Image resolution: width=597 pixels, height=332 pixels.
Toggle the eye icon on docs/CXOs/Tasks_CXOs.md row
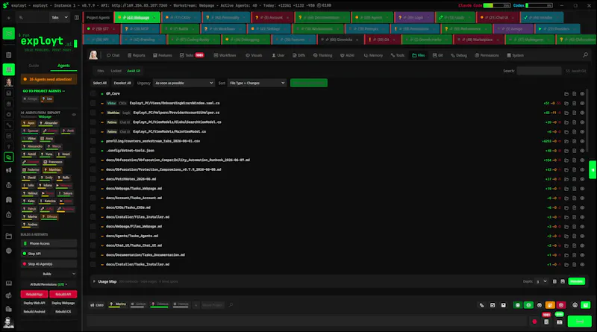[582, 207]
